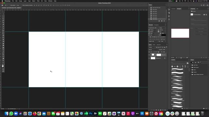Create new document from current state

click(x=159, y=21)
